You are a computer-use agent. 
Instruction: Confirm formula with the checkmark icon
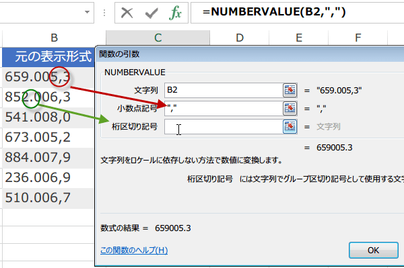(151, 13)
